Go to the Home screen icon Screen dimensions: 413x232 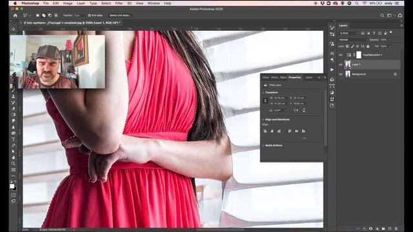[15, 15]
